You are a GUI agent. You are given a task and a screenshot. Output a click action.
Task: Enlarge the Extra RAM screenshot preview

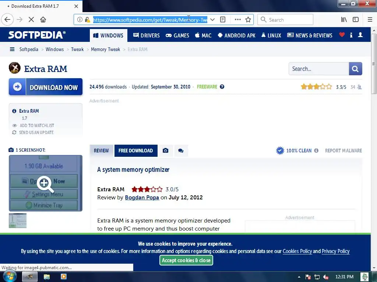[x=46, y=183]
